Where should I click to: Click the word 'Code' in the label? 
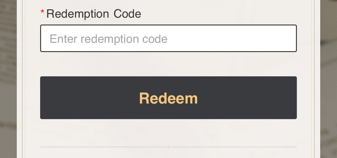click(x=127, y=14)
